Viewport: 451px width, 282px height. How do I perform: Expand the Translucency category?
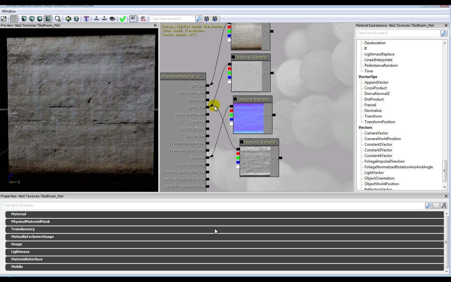point(225,229)
